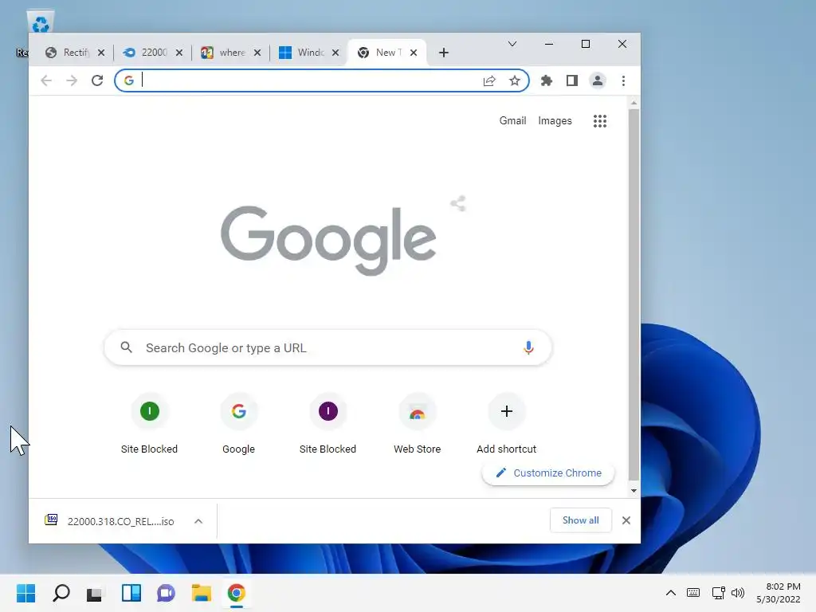Click the Chrome taskbar icon
This screenshot has height=612, width=816.
tap(236, 593)
